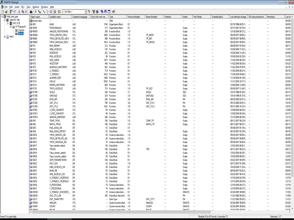
Task: Switch to Online view in toolbar
Action: (x=39, y=11)
